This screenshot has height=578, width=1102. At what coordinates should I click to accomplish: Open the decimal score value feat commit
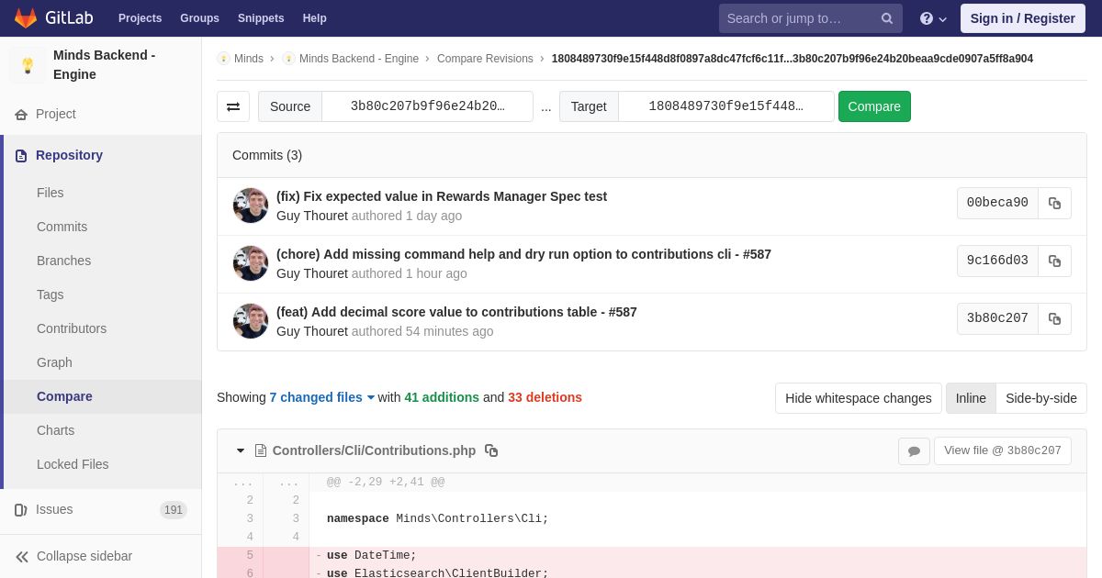(456, 312)
